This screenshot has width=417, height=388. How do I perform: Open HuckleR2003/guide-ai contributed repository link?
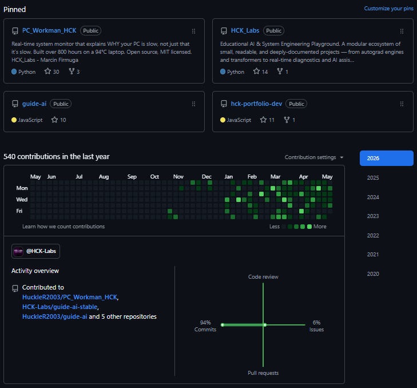click(55, 316)
